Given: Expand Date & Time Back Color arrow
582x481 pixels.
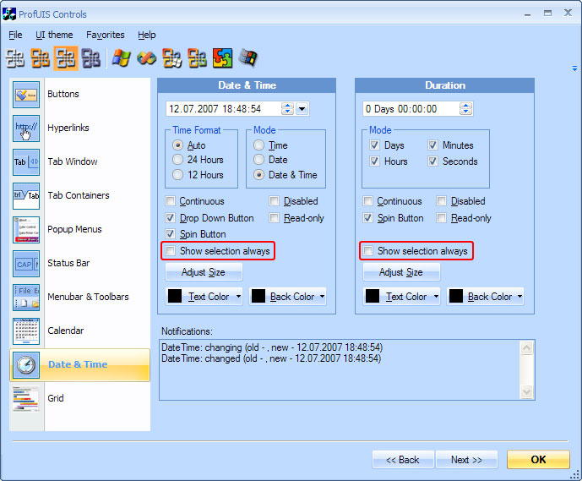Looking at the screenshot, I should [x=322, y=297].
